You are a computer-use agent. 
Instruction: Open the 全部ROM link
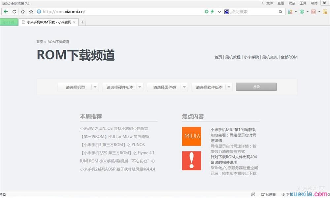click(289, 57)
